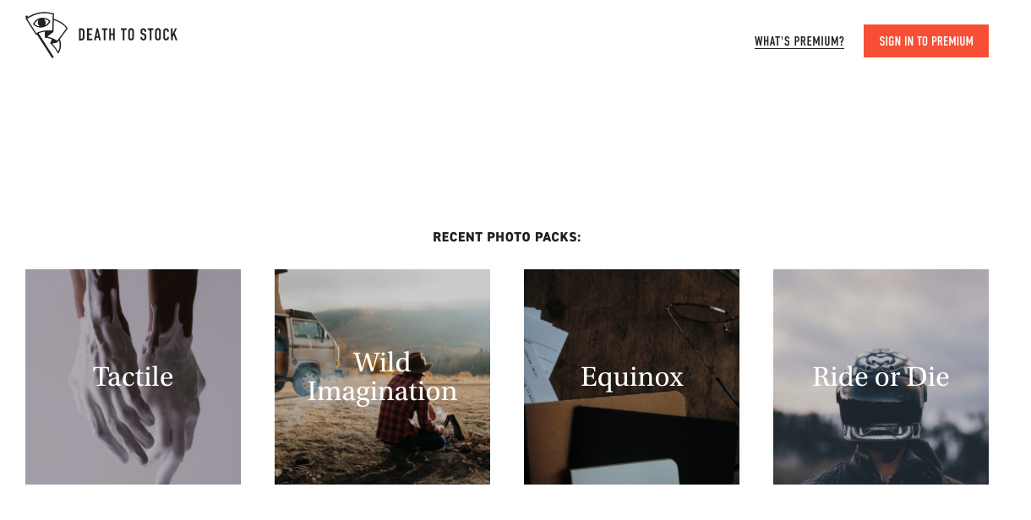Click the Sign In To Premium button
Screen dimensions: 1031x520
tap(925, 41)
